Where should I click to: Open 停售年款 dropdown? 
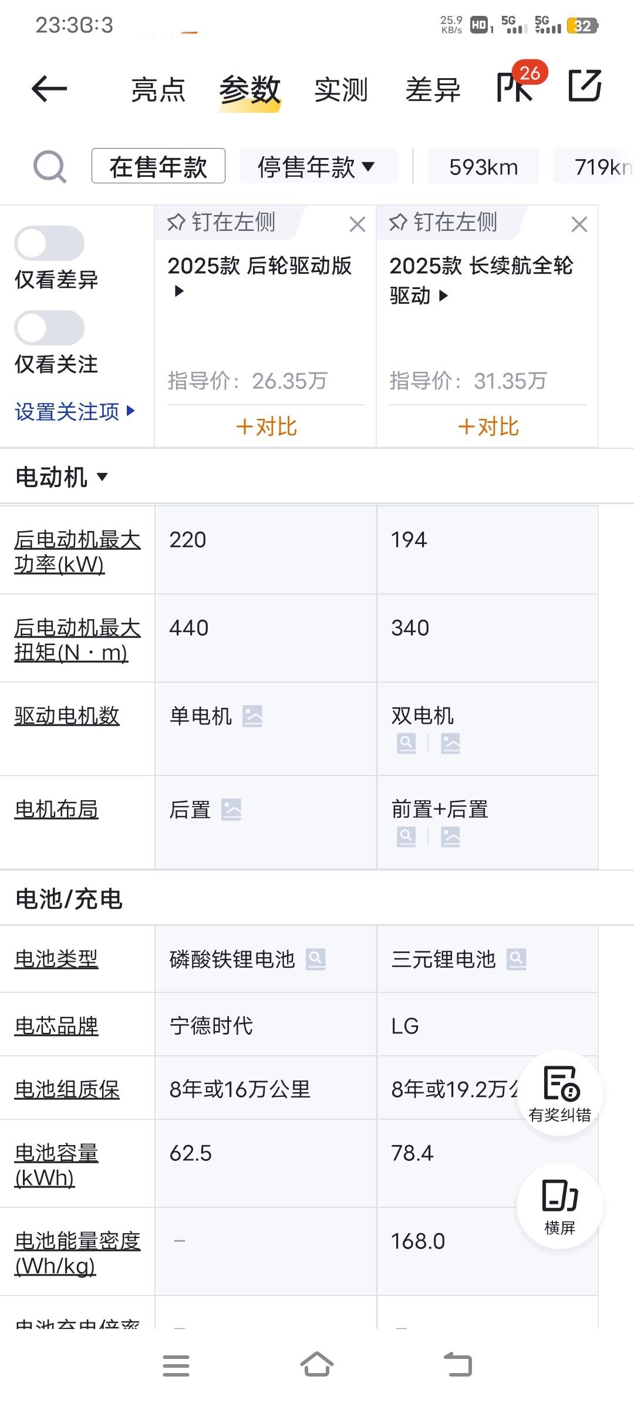318,166
